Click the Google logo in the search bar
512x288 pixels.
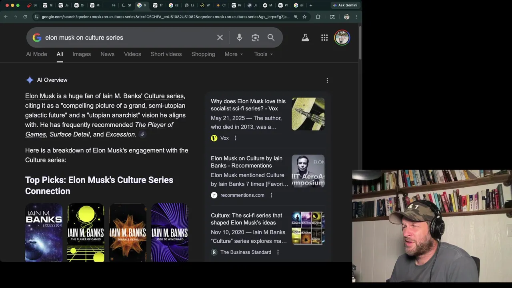point(37,38)
